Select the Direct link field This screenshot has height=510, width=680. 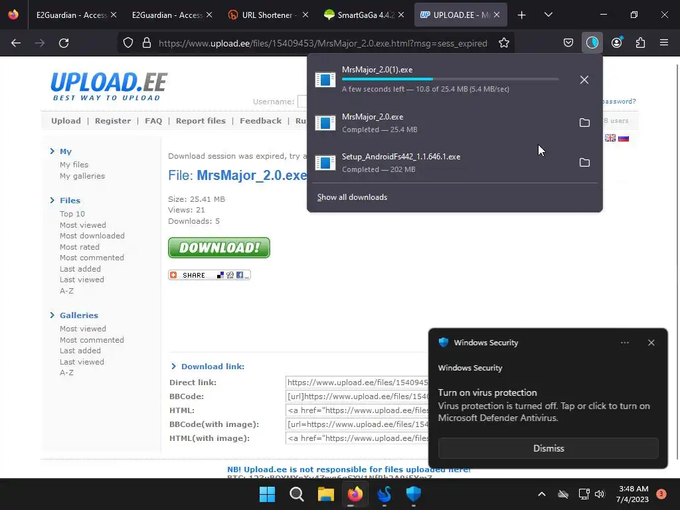357,382
